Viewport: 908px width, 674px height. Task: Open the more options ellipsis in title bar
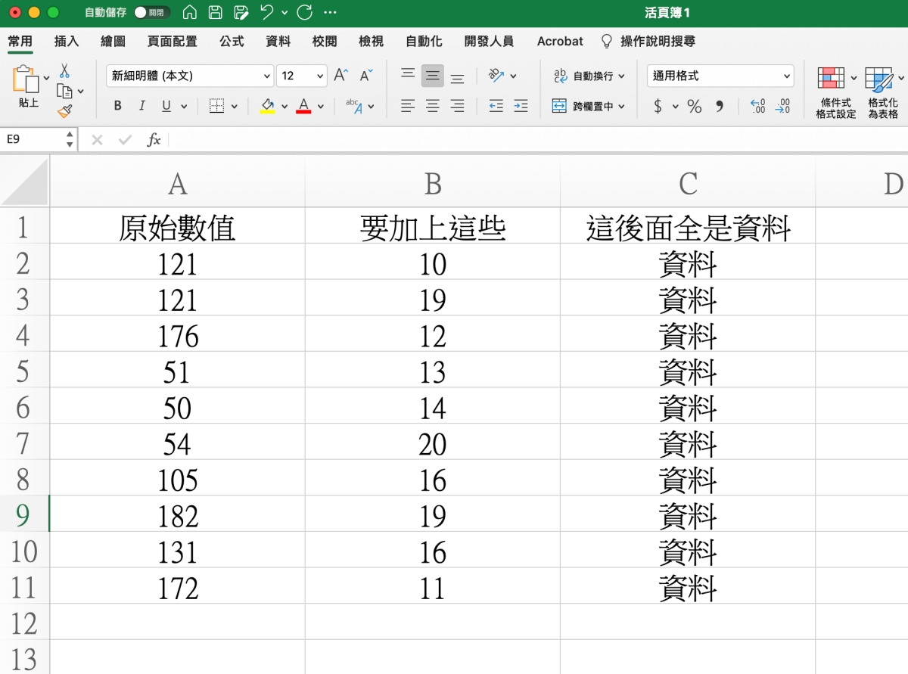tap(330, 12)
